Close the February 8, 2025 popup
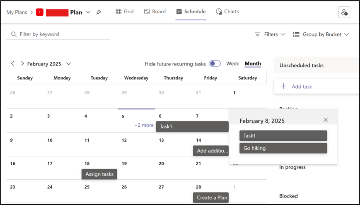Viewport: 360px width, 205px height. click(326, 120)
